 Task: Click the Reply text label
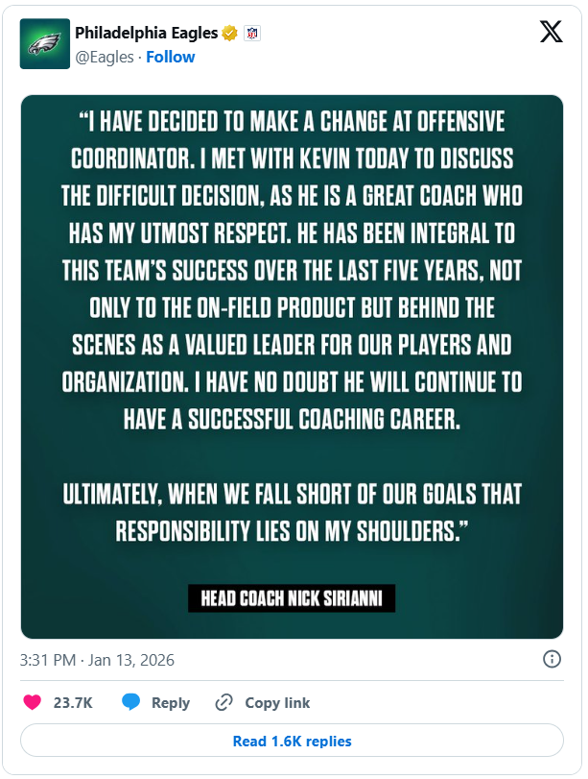[x=171, y=703]
